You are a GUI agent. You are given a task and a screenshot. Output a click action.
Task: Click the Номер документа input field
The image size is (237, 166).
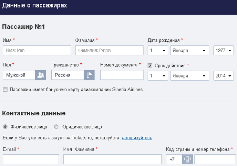point(122,75)
